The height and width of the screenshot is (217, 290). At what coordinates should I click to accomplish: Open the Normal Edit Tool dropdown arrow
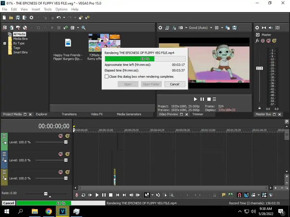pyautogui.click(x=152, y=195)
